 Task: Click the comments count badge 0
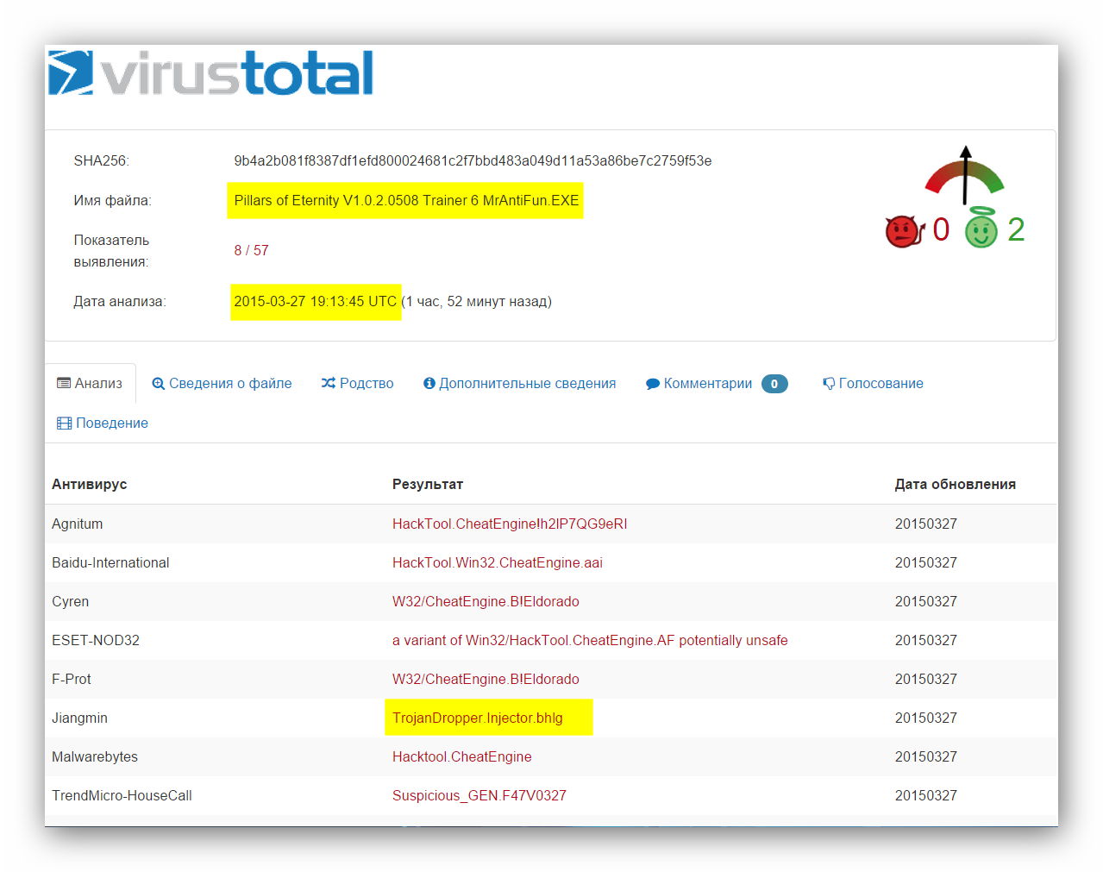coord(774,384)
